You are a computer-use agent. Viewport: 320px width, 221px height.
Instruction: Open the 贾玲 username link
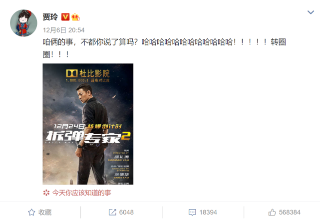tap(50, 17)
